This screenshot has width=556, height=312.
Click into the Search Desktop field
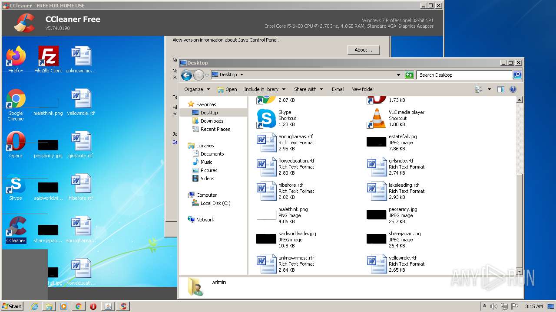pyautogui.click(x=464, y=75)
